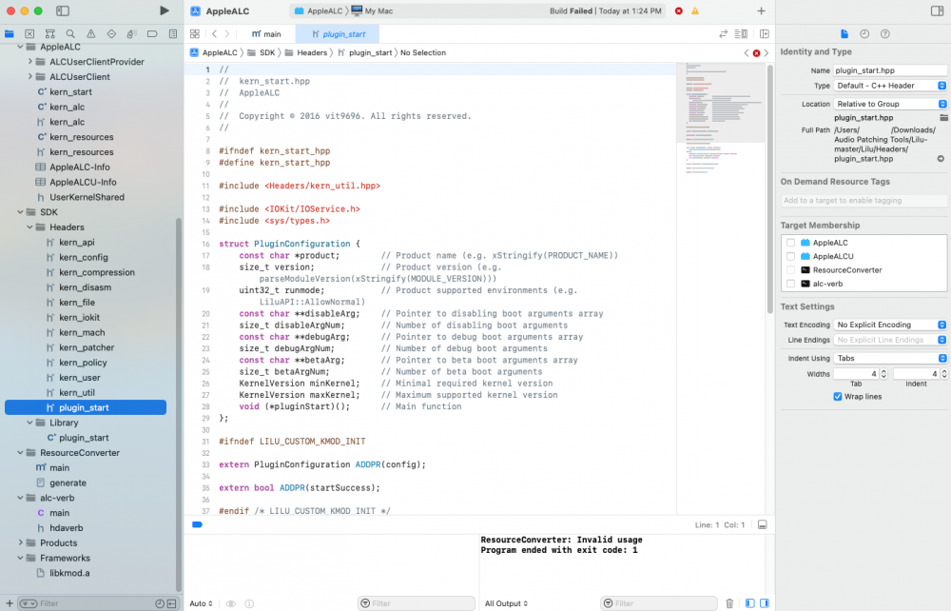Click the red error indicator in toolbar
951x611 pixels.
click(679, 10)
